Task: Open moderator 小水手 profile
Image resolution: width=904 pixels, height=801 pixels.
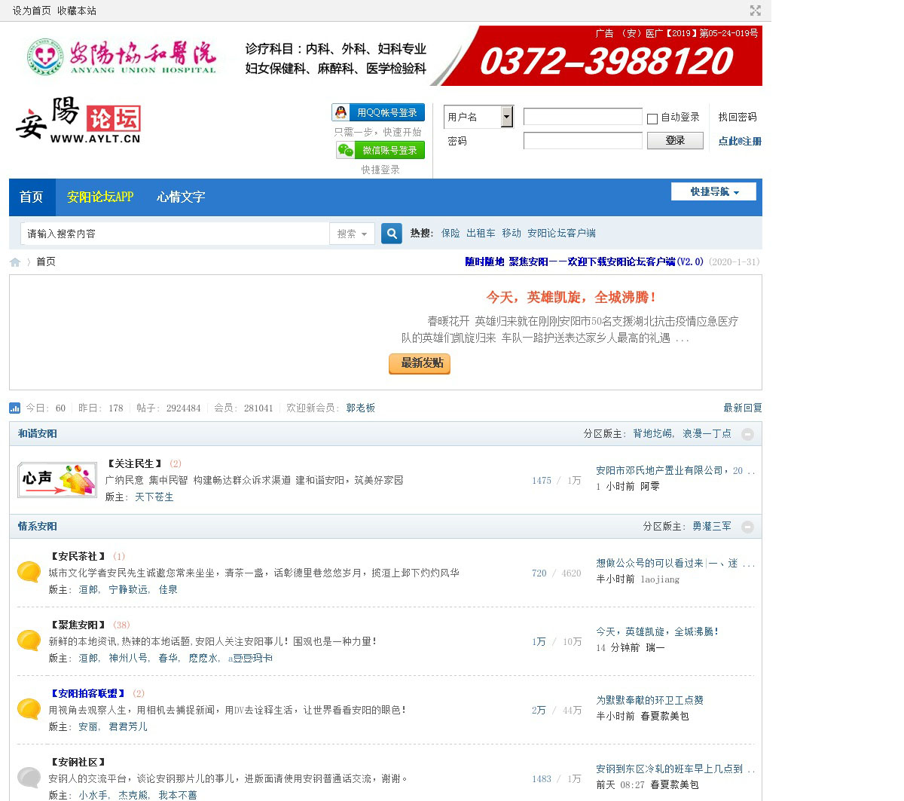Action: point(93,795)
